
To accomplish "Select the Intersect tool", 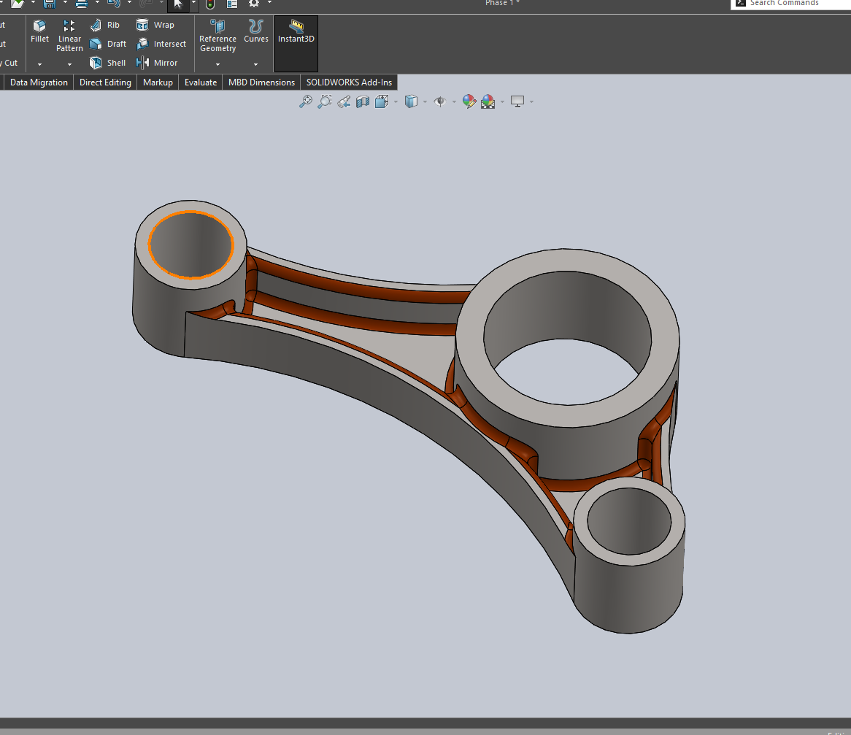I will pyautogui.click(x=161, y=43).
